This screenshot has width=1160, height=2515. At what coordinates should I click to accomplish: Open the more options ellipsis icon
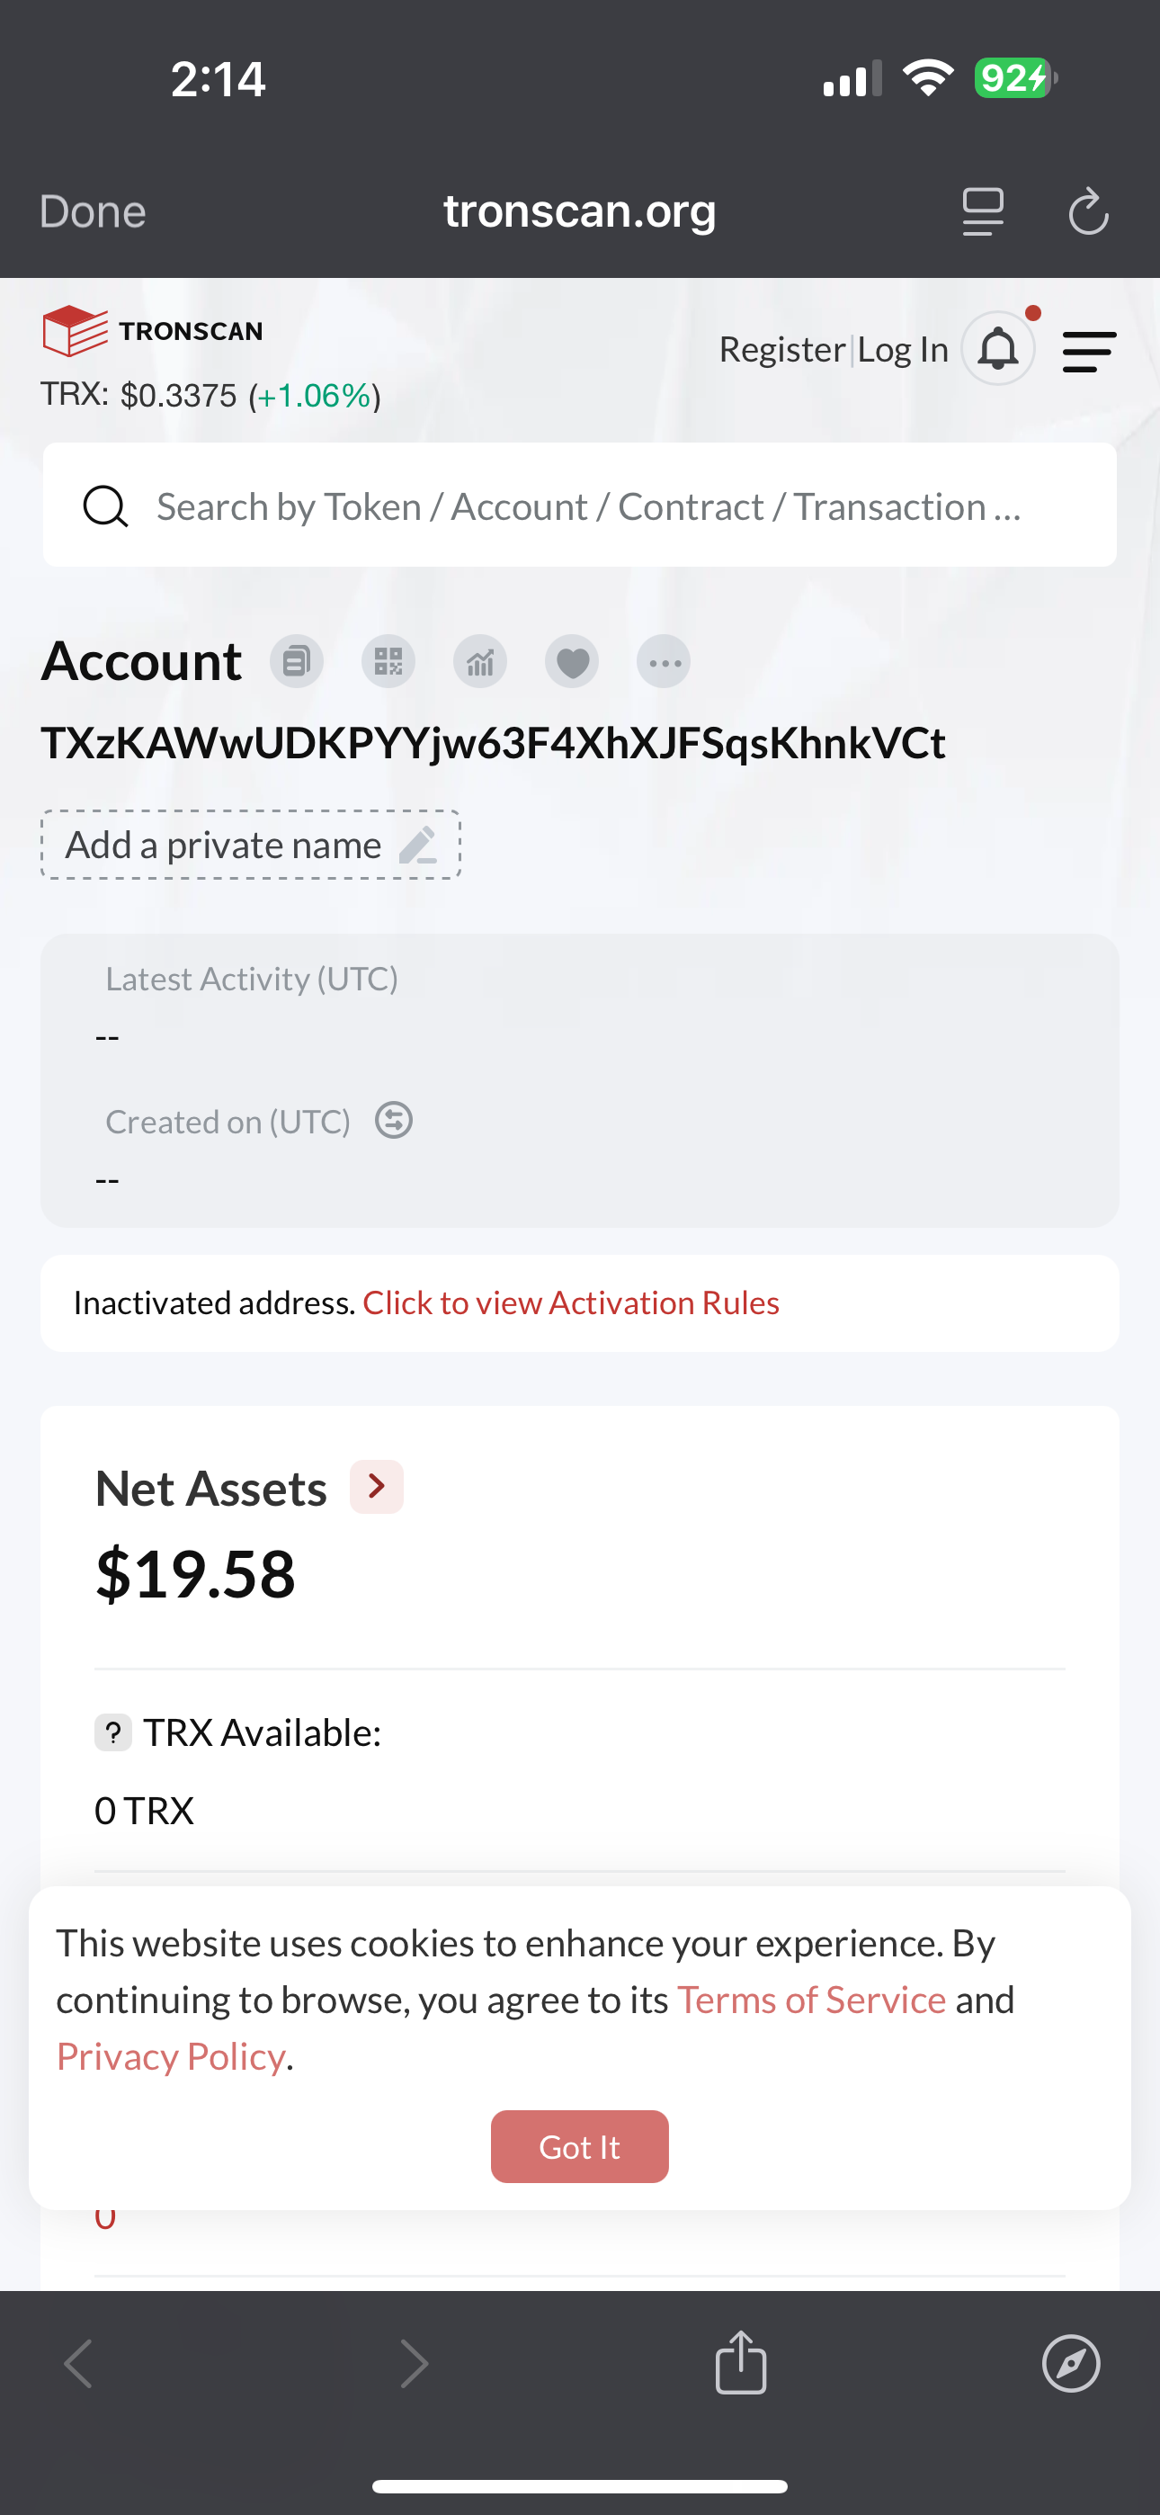(x=664, y=662)
